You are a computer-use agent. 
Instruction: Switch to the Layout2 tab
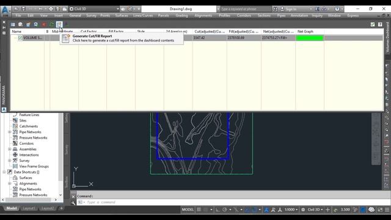pos(48,208)
